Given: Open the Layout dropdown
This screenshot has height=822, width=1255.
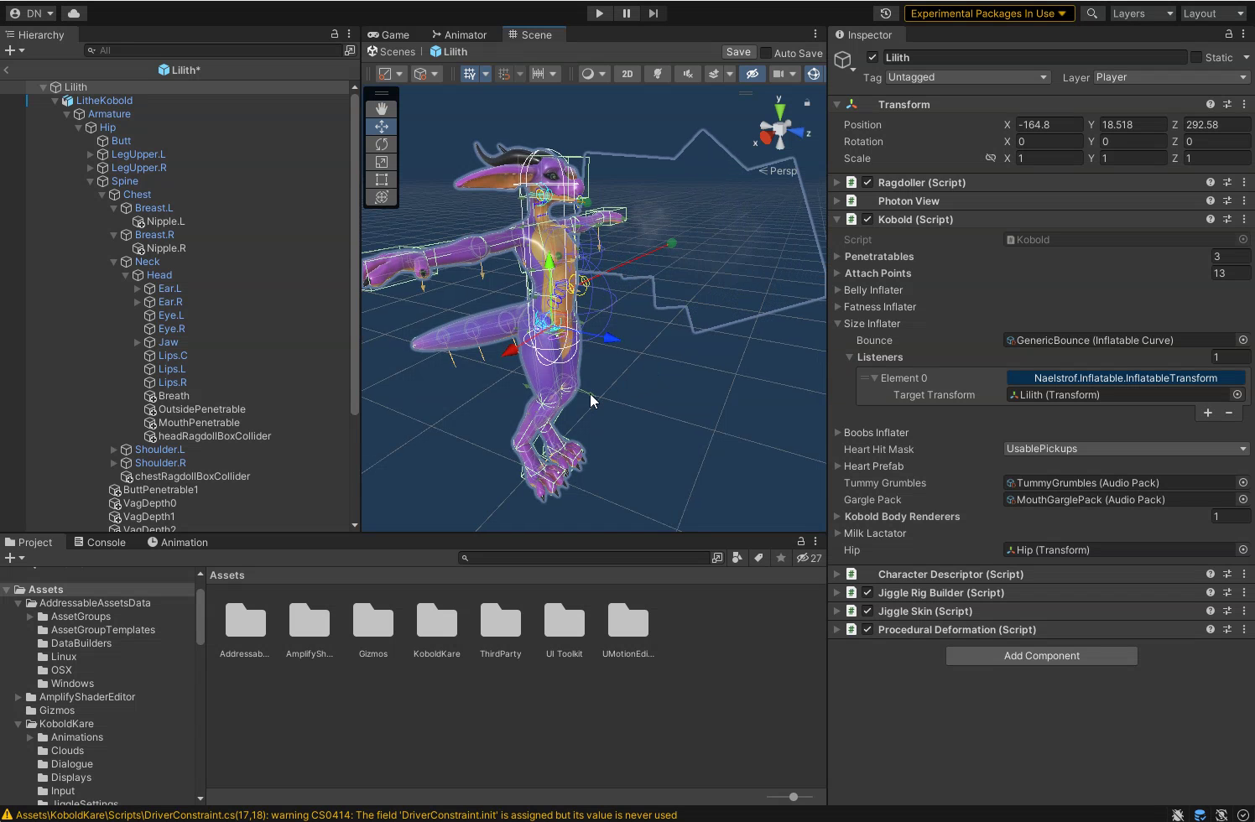Looking at the screenshot, I should [x=1213, y=13].
